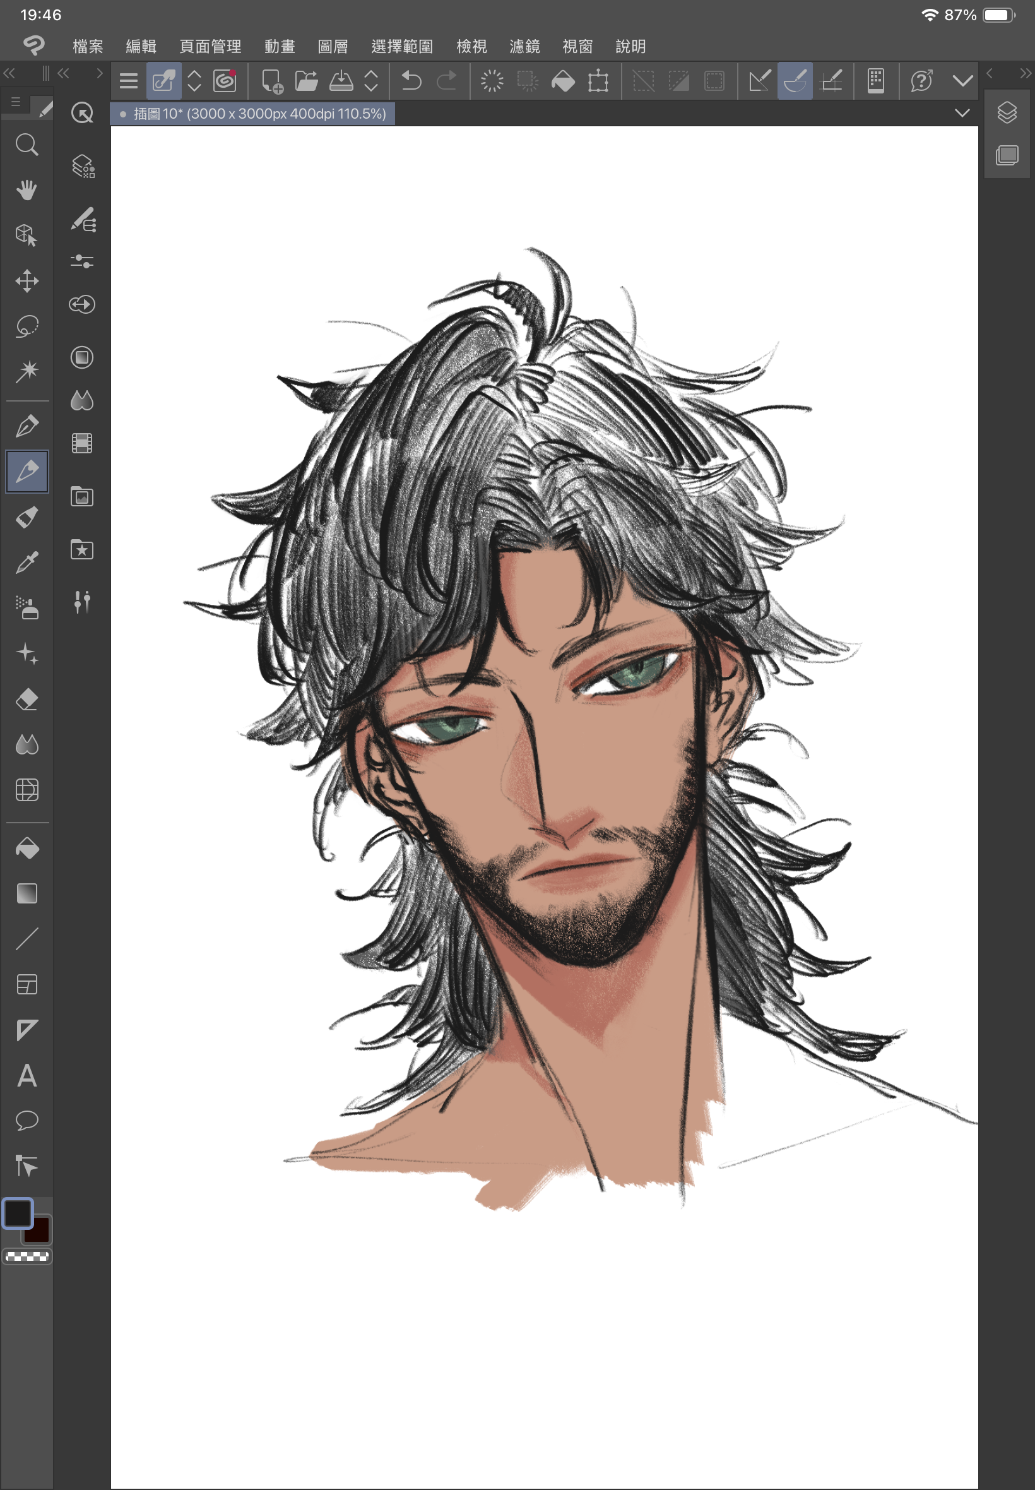The width and height of the screenshot is (1035, 1490).
Task: Select the Airbrush spray tool
Action: coord(27,608)
